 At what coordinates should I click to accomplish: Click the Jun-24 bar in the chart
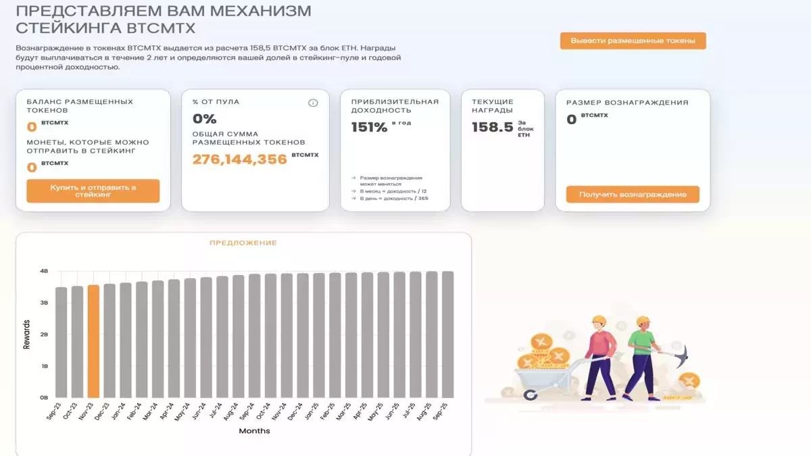(x=206, y=338)
